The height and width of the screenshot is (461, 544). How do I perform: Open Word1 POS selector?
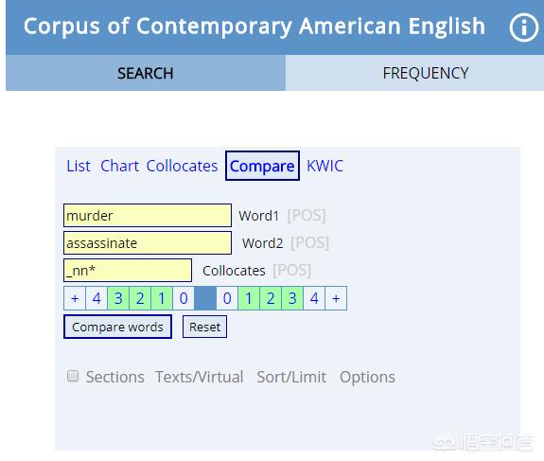[x=307, y=215]
